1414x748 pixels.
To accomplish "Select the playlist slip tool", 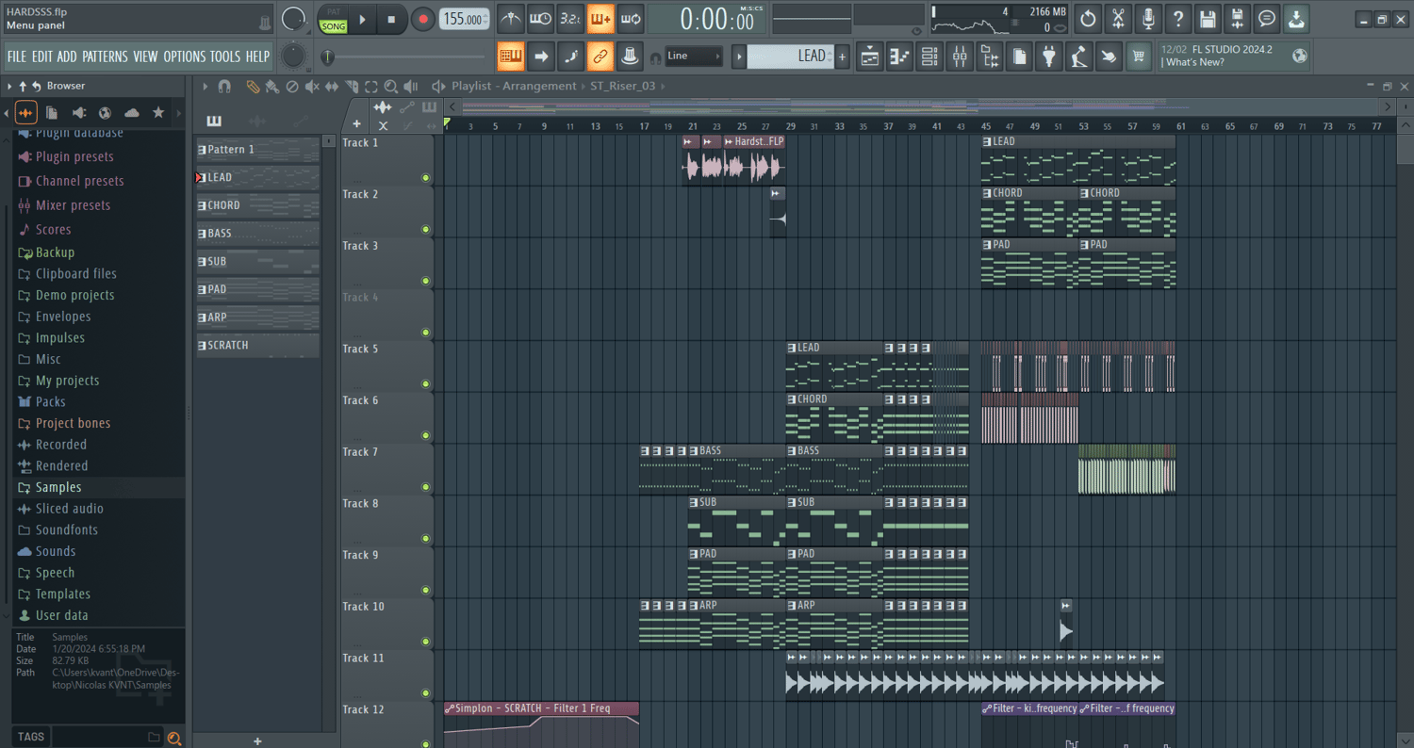I will [332, 87].
